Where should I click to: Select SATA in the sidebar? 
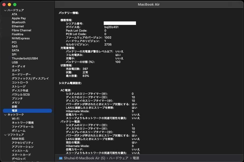pyautogui.click(x=15, y=51)
